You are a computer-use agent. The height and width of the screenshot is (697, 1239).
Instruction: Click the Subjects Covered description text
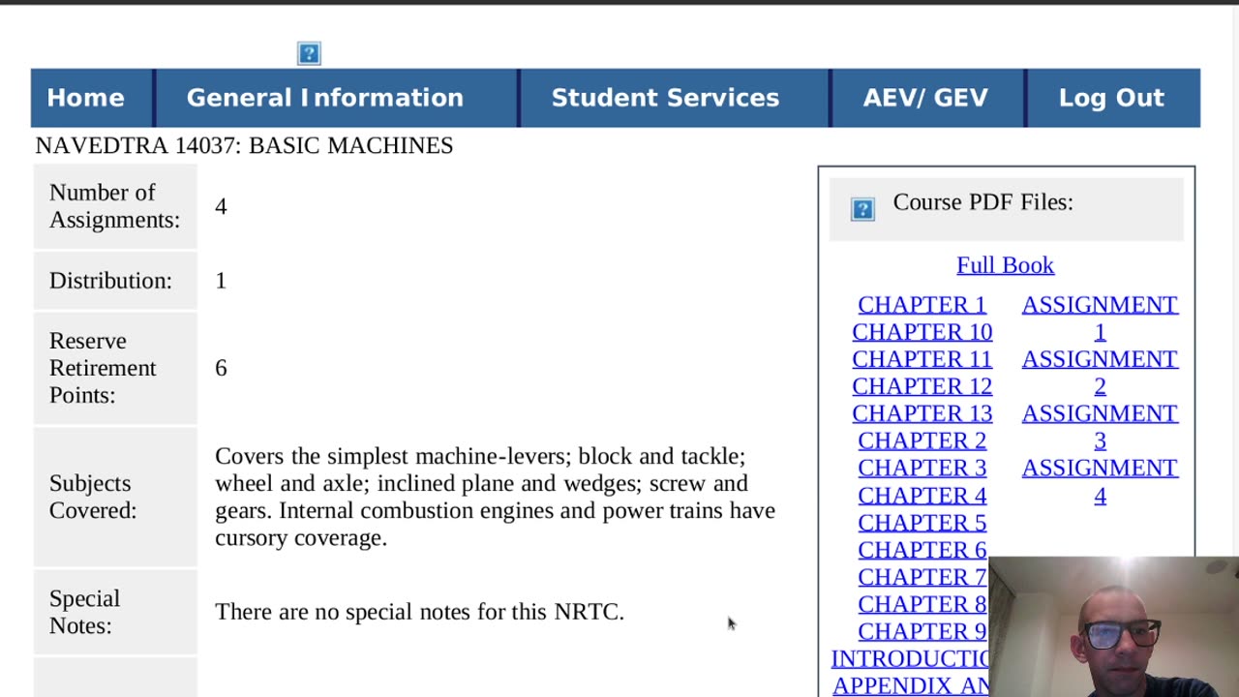point(495,497)
